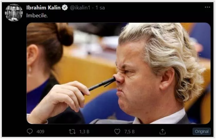Click the woman's hair bun in photo

point(65,34)
